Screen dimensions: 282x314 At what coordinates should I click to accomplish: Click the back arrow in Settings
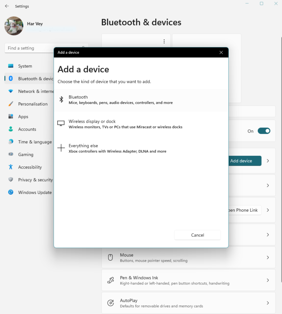pyautogui.click(x=7, y=6)
